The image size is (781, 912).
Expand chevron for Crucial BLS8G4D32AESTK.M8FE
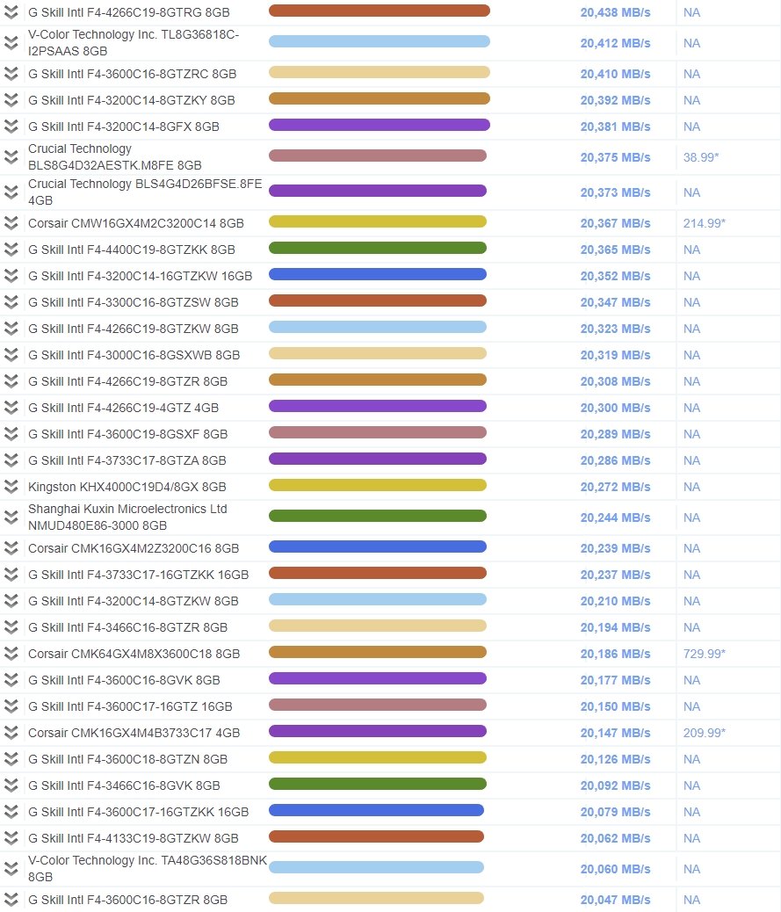(11, 157)
